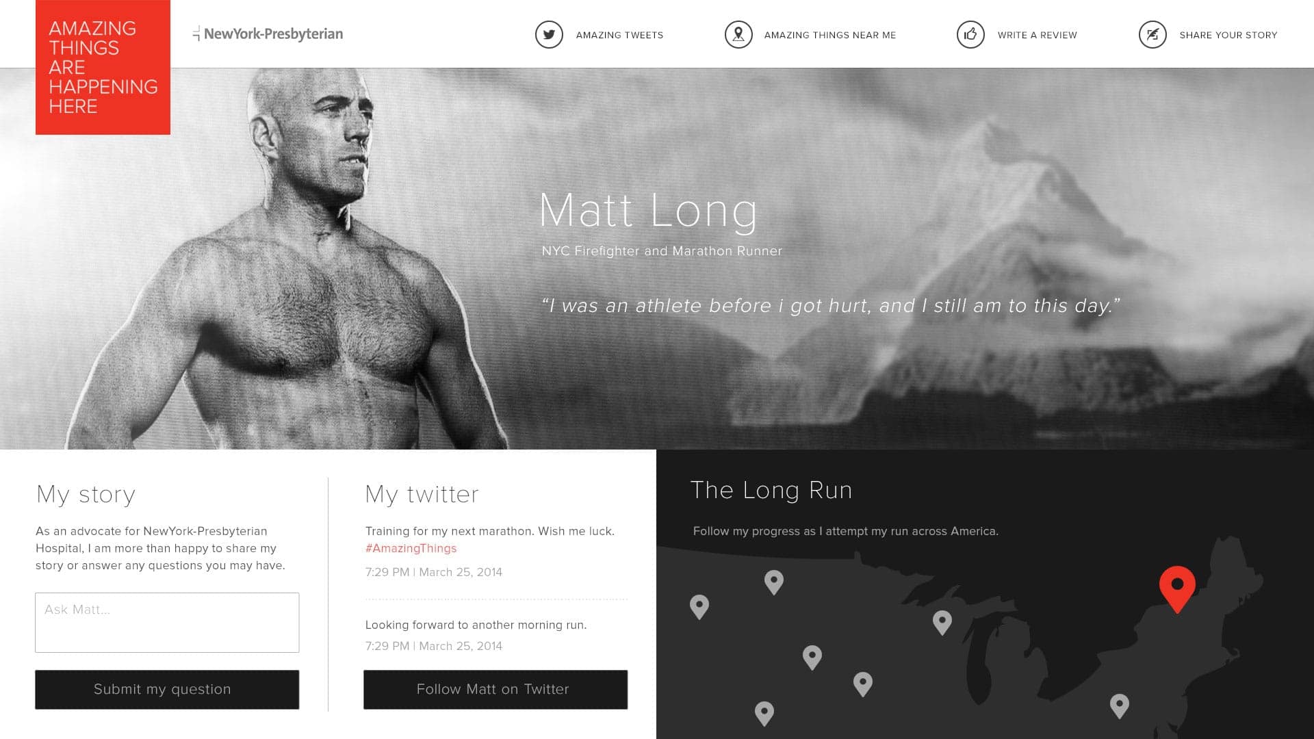Click the NewYork-Presbyterian logo

(x=268, y=34)
